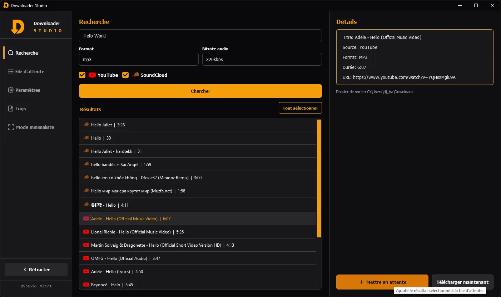Viewport: 501px width, 297px height.
Task: Uncheck the YouTube source checkbox
Action: pos(82,75)
